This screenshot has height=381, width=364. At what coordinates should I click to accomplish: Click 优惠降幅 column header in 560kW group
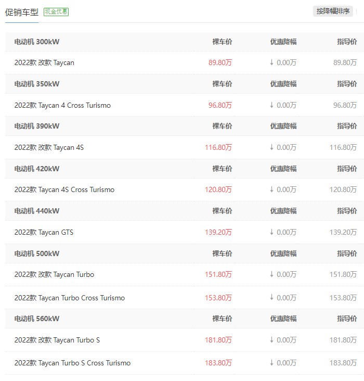click(283, 319)
